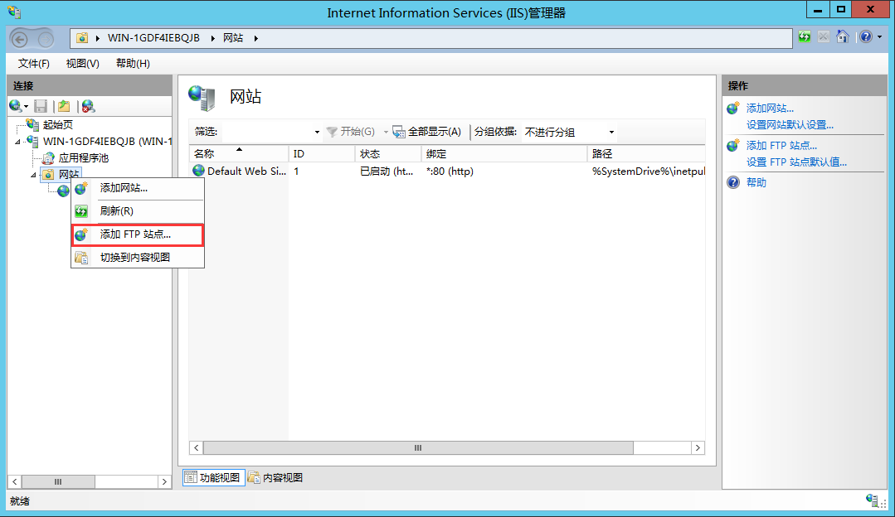Open the 分组依据 grouping dropdown
Screen dimensions: 895x517
click(611, 133)
